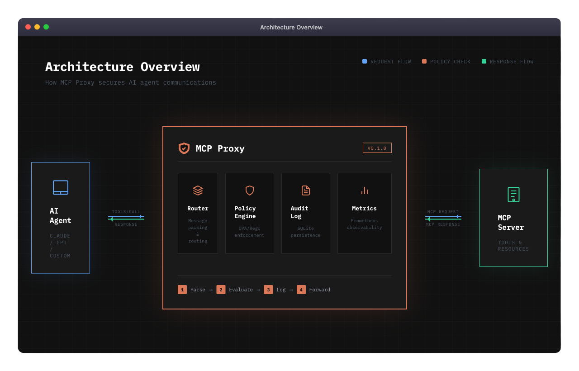
Task: Select the Policy Engine card title
Action: 245,212
